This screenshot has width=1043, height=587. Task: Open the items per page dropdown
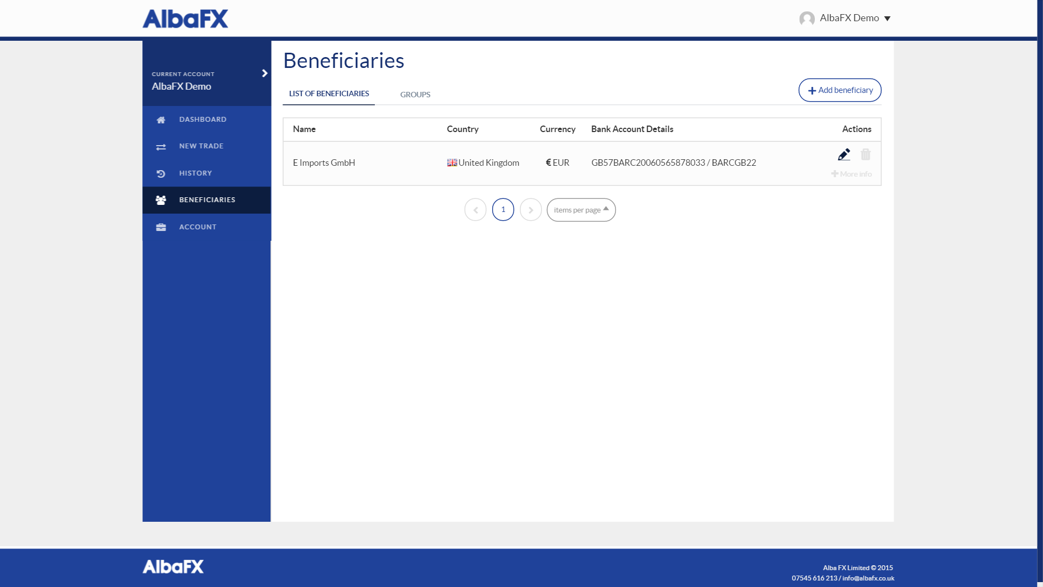coord(581,210)
